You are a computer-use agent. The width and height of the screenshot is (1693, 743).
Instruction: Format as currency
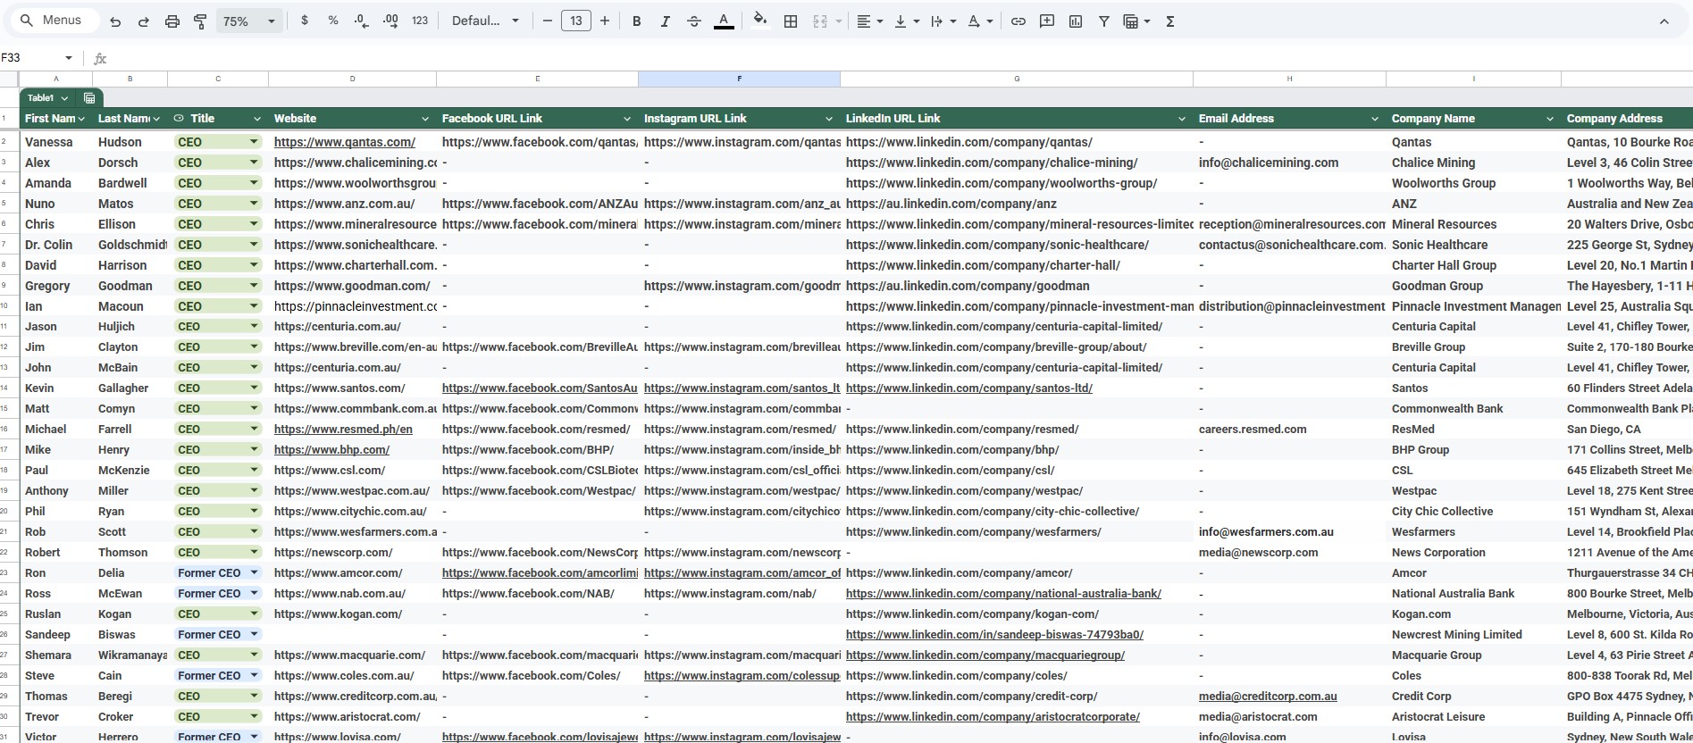pyautogui.click(x=305, y=21)
